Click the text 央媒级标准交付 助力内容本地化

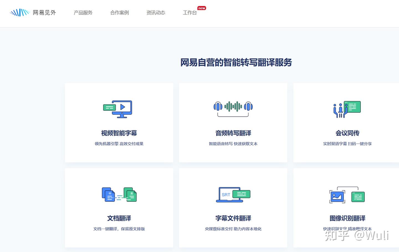point(233,229)
